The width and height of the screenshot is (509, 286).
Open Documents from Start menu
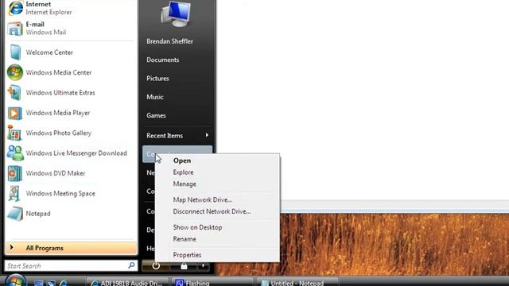coord(162,60)
